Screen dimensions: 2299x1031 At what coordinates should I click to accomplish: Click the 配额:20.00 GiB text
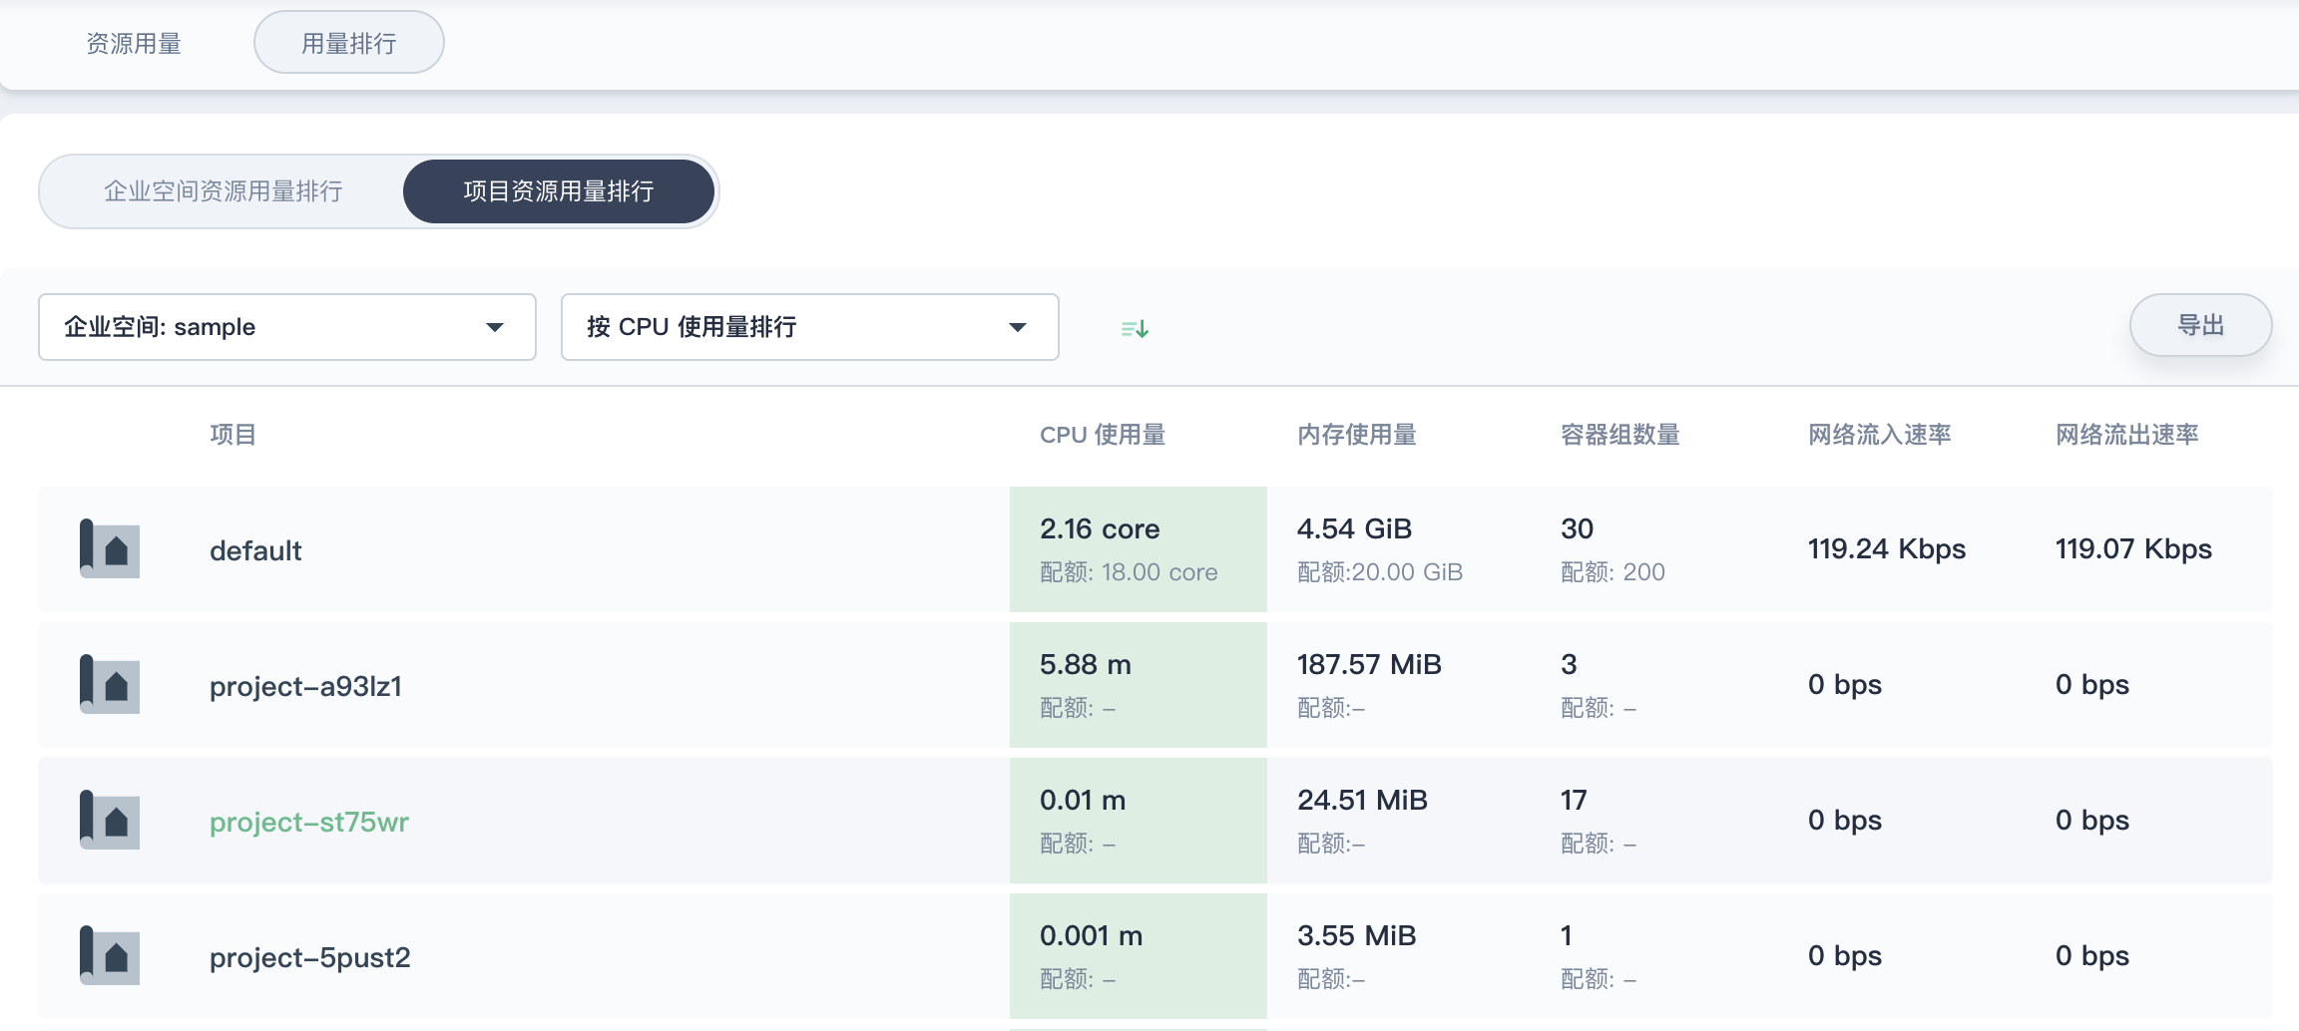coord(1380,572)
